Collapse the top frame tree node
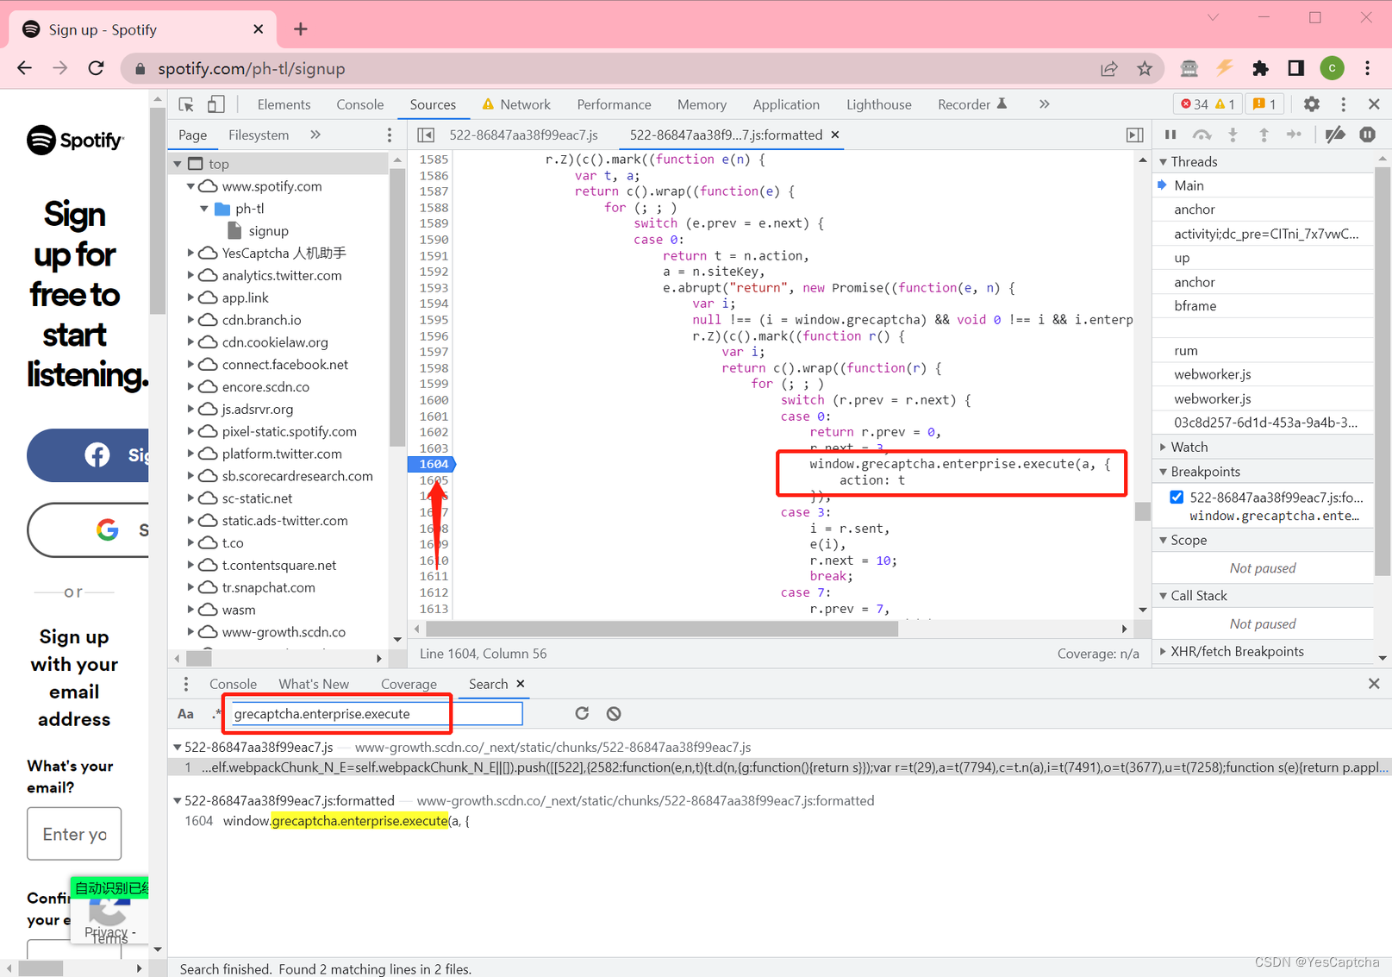This screenshot has width=1392, height=977. tap(178, 164)
